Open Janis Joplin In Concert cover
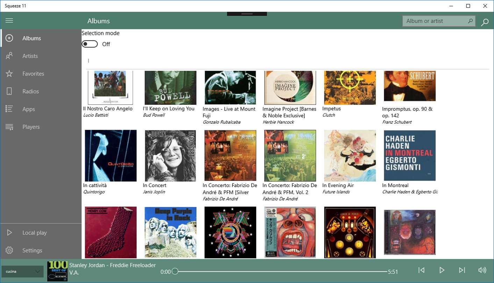The width and height of the screenshot is (494, 283). 171,155
